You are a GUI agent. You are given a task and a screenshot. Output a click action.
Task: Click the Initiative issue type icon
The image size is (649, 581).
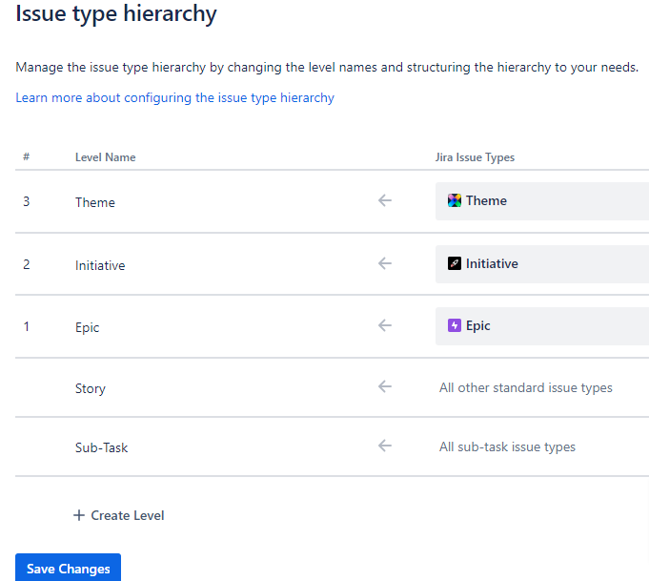click(x=455, y=263)
